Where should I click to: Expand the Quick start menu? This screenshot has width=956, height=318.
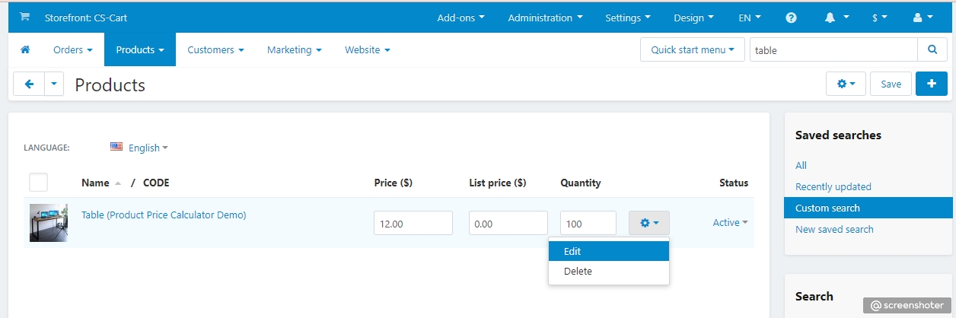(x=692, y=50)
